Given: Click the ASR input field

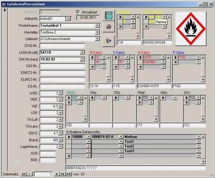Looking at the screenshot, I should click(x=47, y=153).
